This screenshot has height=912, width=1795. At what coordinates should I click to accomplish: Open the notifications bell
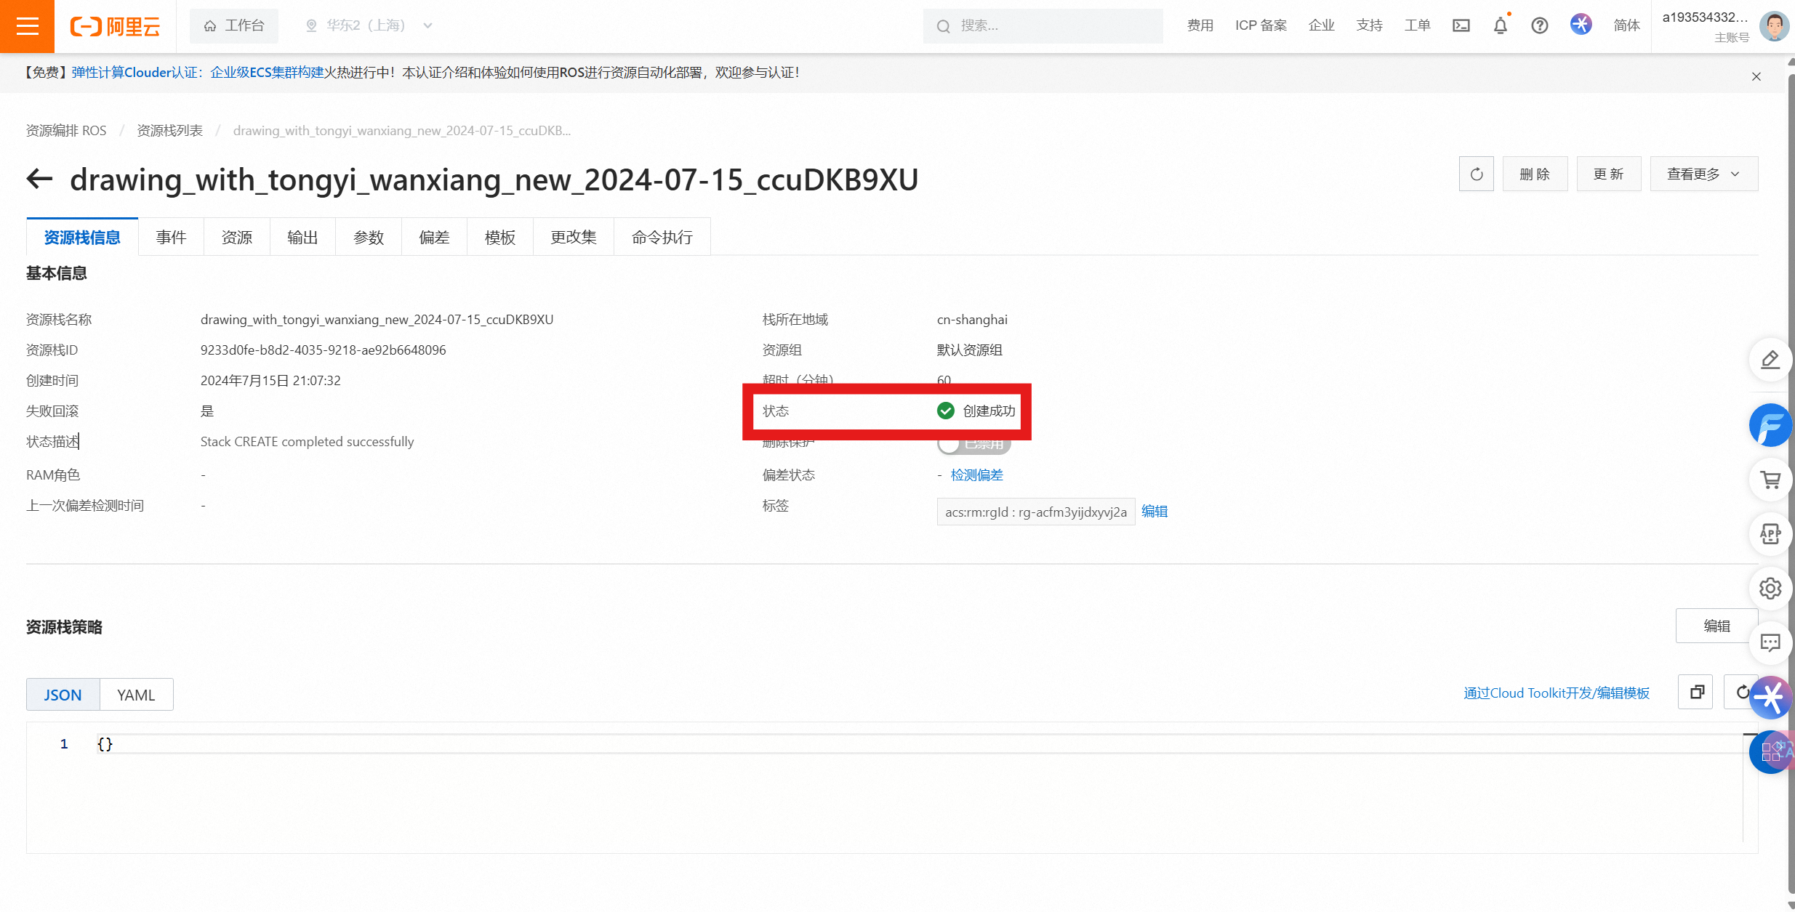tap(1500, 26)
